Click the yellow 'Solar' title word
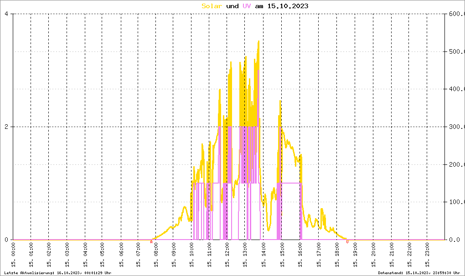Image resolution: width=465 pixels, height=276 pixels. 212,6
